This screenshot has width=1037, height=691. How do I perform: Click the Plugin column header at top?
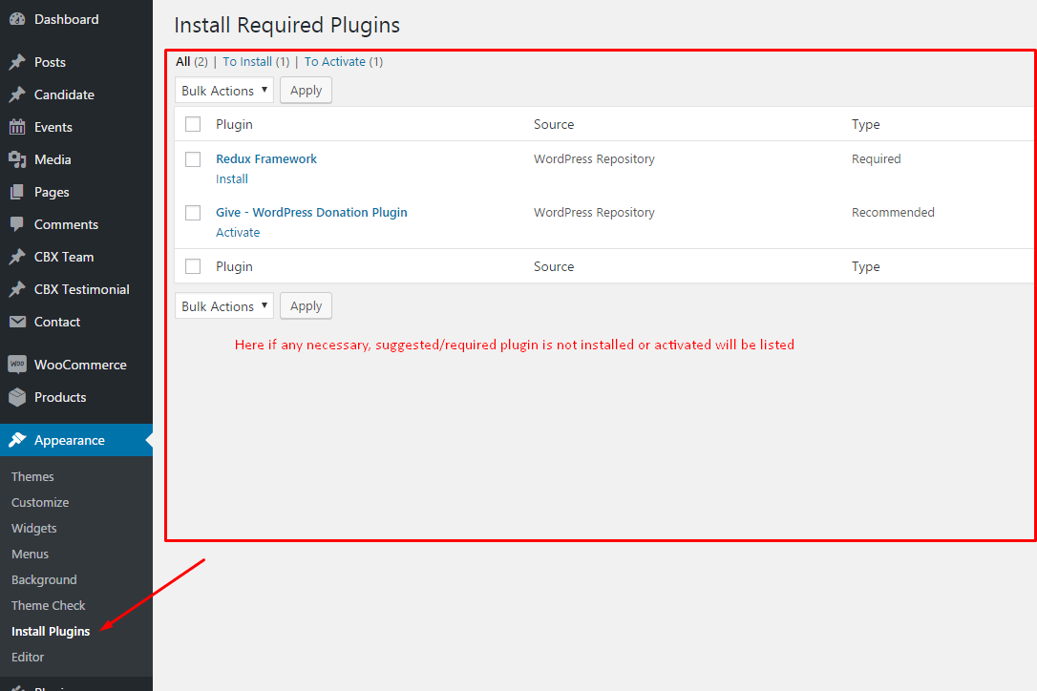(234, 124)
